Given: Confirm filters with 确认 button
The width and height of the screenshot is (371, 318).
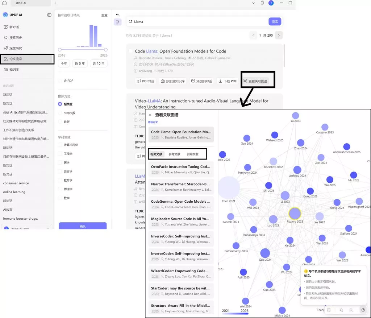Looking at the screenshot, I should tap(83, 226).
